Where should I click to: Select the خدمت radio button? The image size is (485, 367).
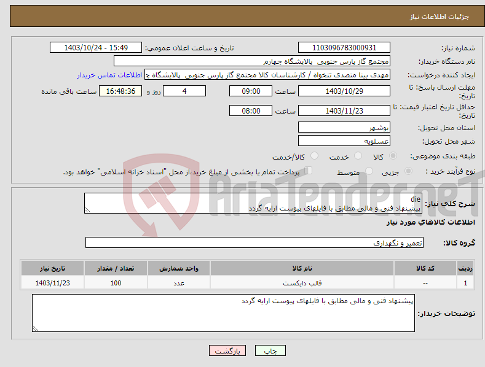[x=358, y=156]
